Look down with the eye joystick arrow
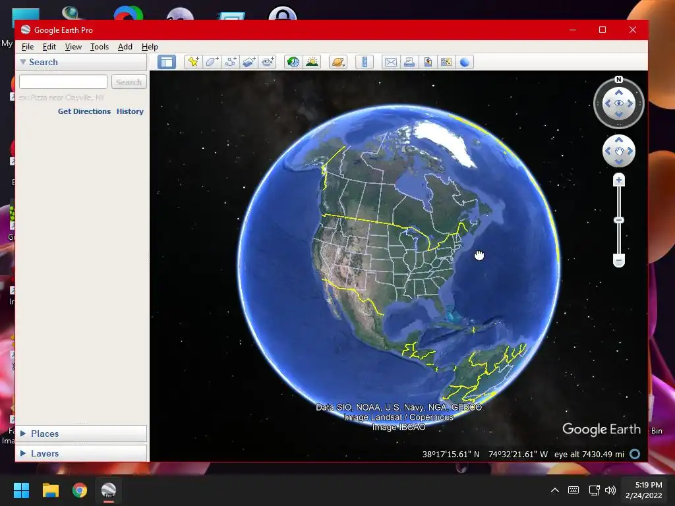Image resolution: width=675 pixels, height=506 pixels. tap(618, 115)
